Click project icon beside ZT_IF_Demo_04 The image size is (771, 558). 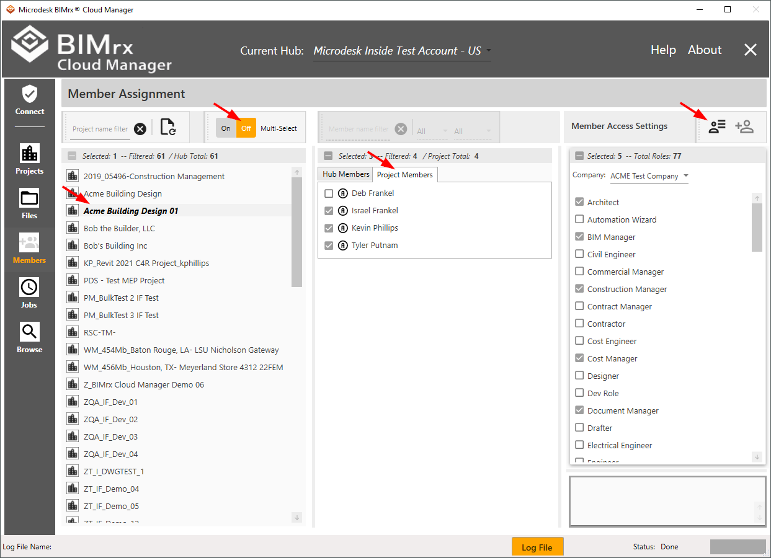coord(72,489)
